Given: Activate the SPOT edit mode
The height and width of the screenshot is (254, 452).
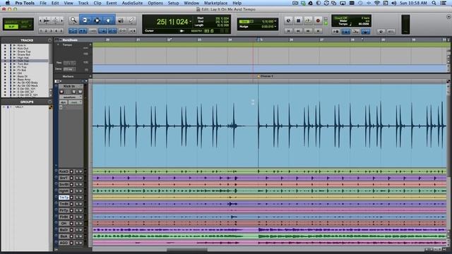Looking at the screenshot, I should (25, 22).
